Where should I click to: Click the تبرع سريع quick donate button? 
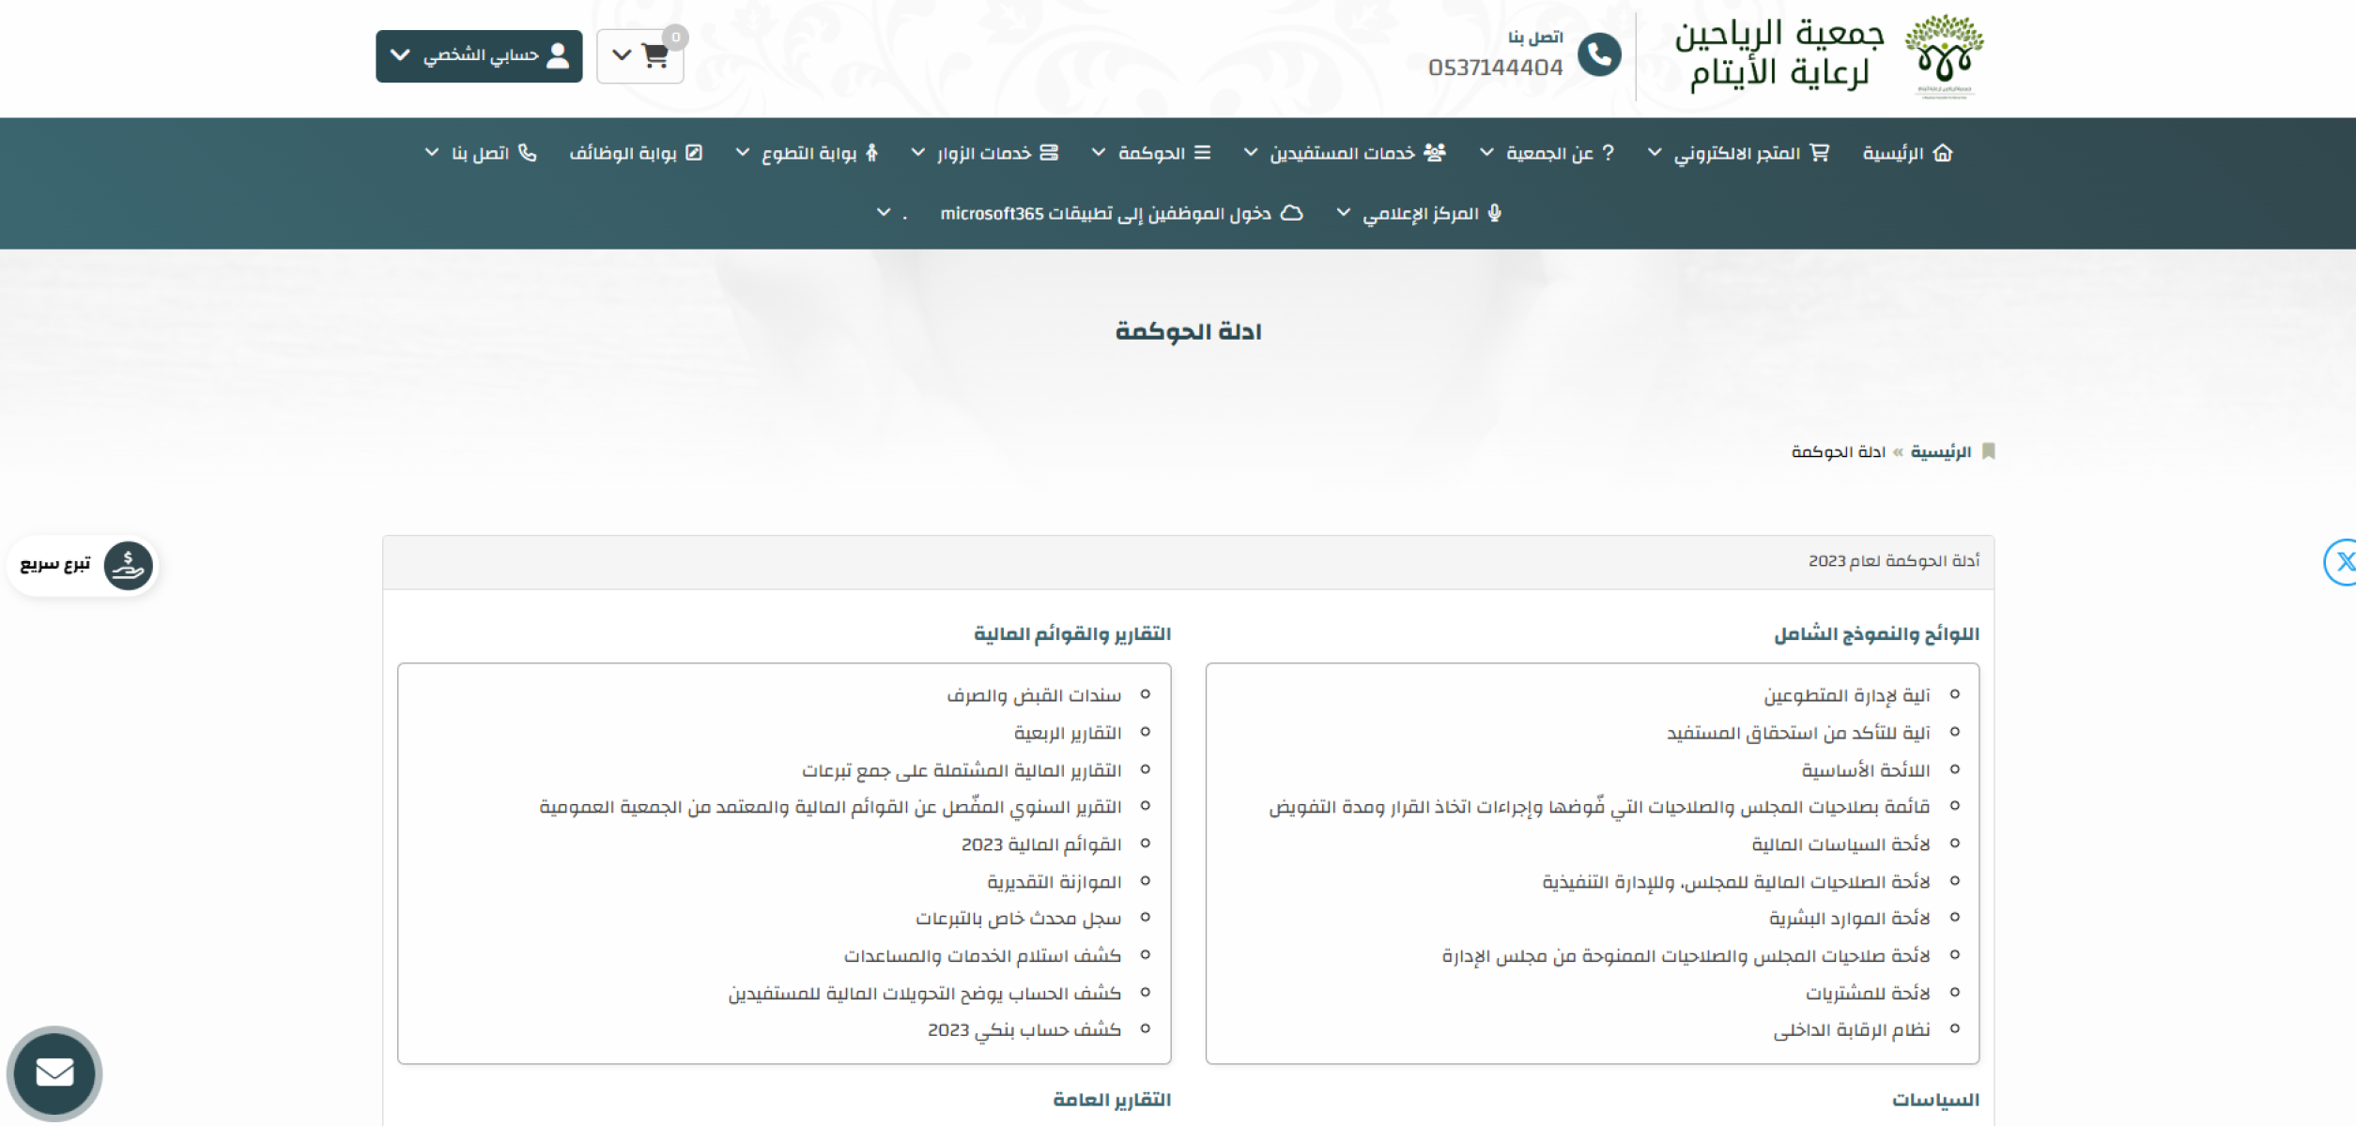click(83, 566)
